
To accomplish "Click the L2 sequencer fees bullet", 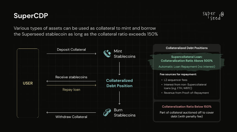I will coord(175,80).
